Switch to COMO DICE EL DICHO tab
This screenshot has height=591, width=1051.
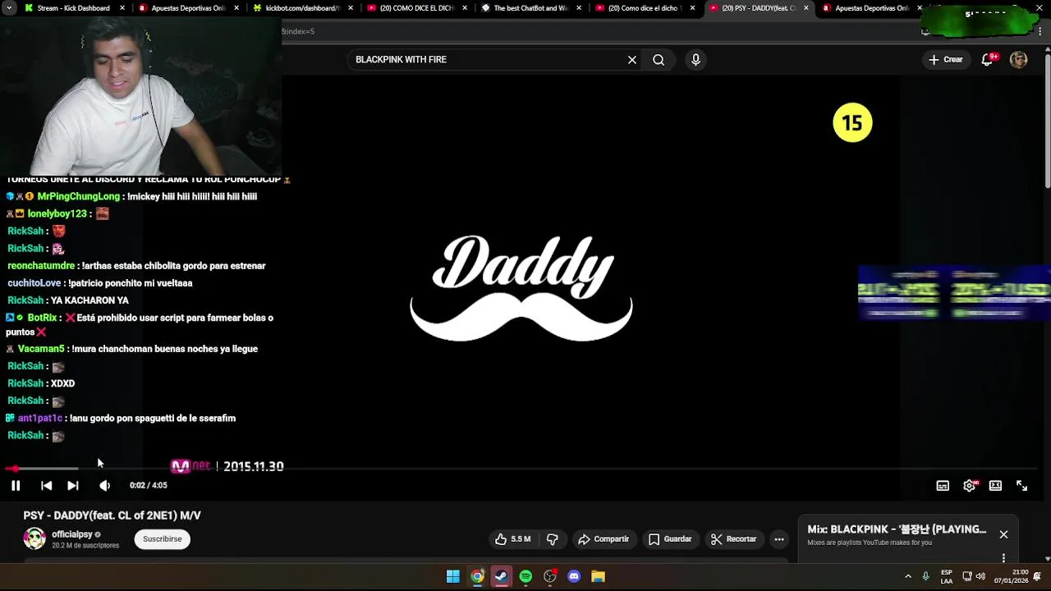pos(416,8)
